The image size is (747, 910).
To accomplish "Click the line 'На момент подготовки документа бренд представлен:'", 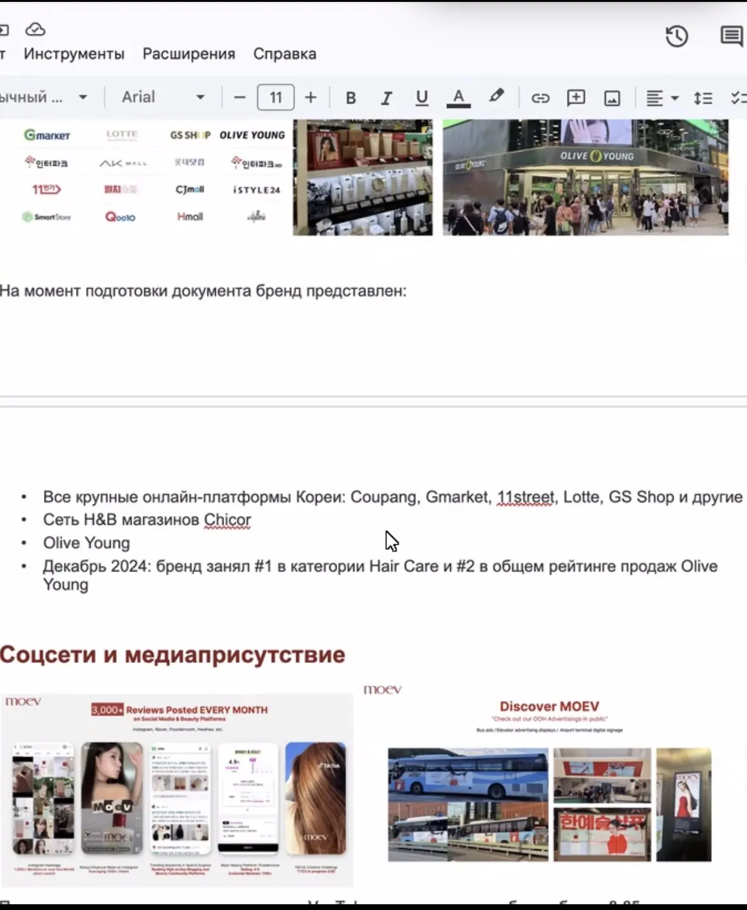I will 203,291.
